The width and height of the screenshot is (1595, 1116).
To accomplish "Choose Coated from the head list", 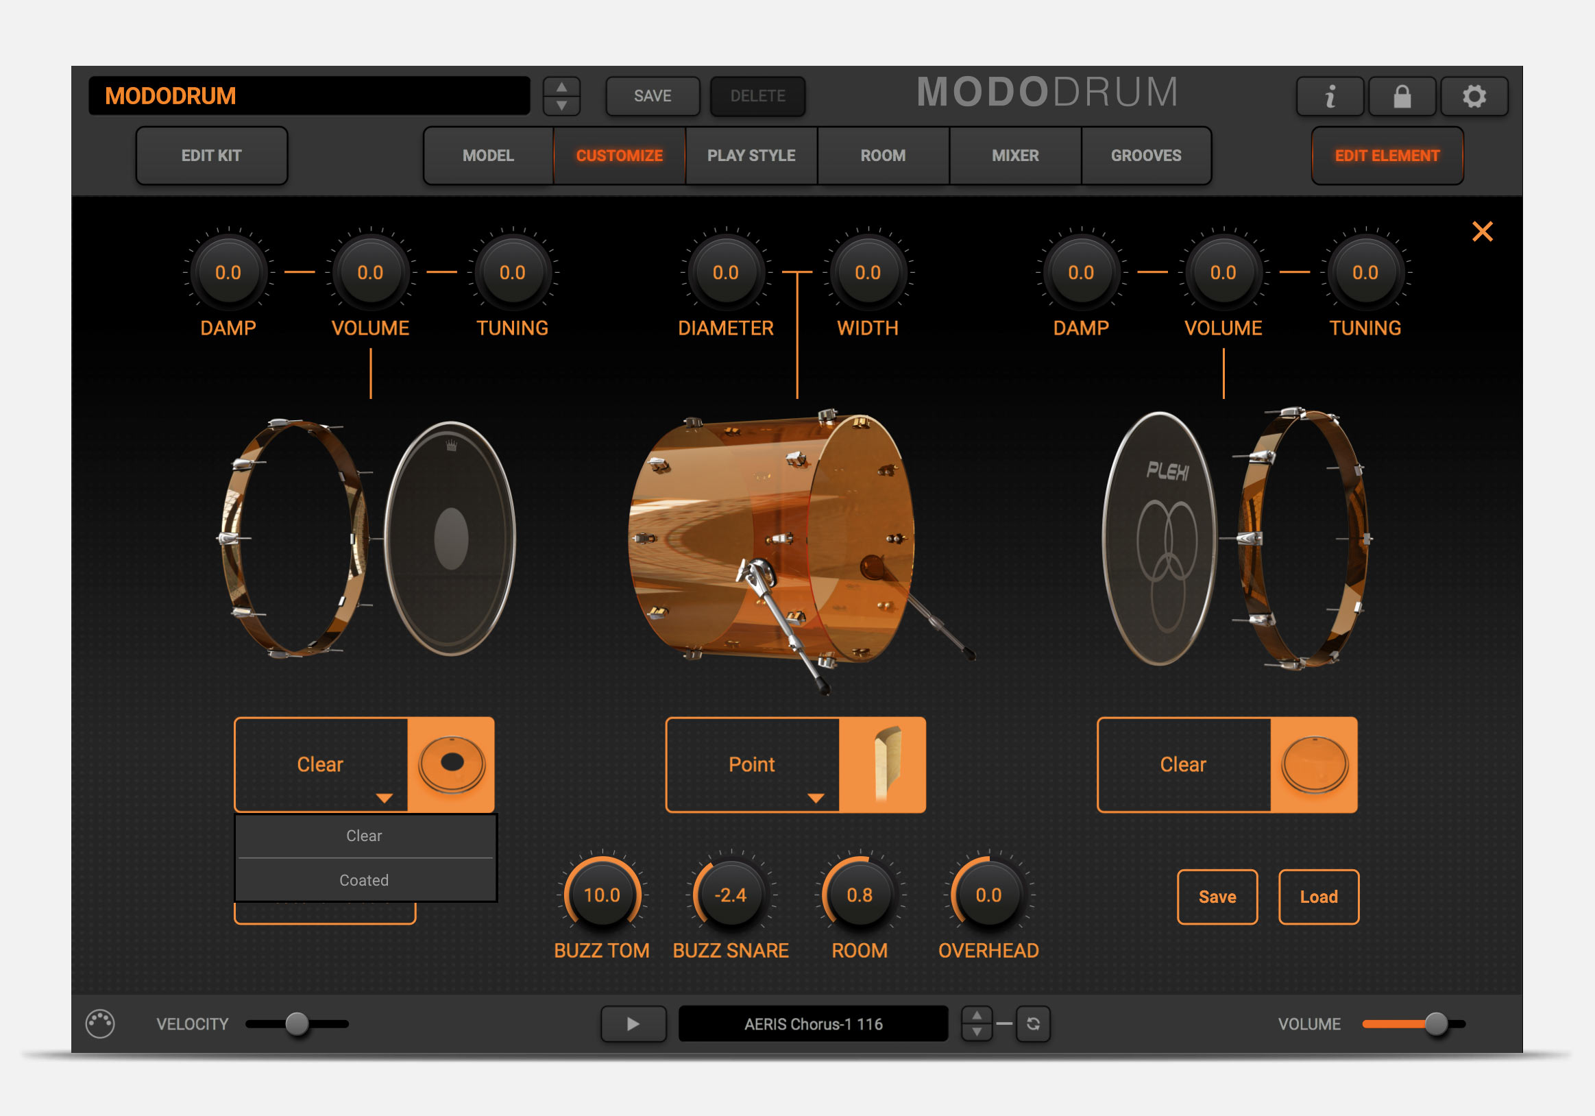I will coord(364,880).
